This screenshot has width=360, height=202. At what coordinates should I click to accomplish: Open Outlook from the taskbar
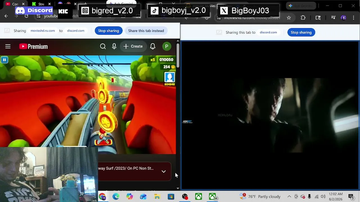pyautogui.click(x=143, y=197)
